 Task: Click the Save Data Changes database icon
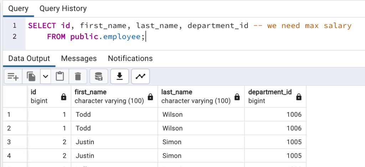(98, 76)
